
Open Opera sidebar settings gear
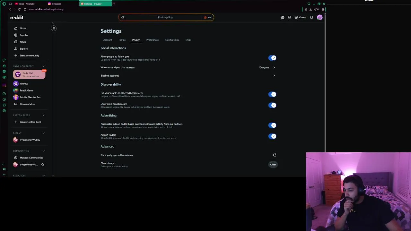[x=4, y=111]
